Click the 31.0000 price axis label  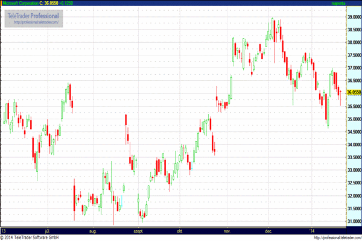tap(354, 221)
